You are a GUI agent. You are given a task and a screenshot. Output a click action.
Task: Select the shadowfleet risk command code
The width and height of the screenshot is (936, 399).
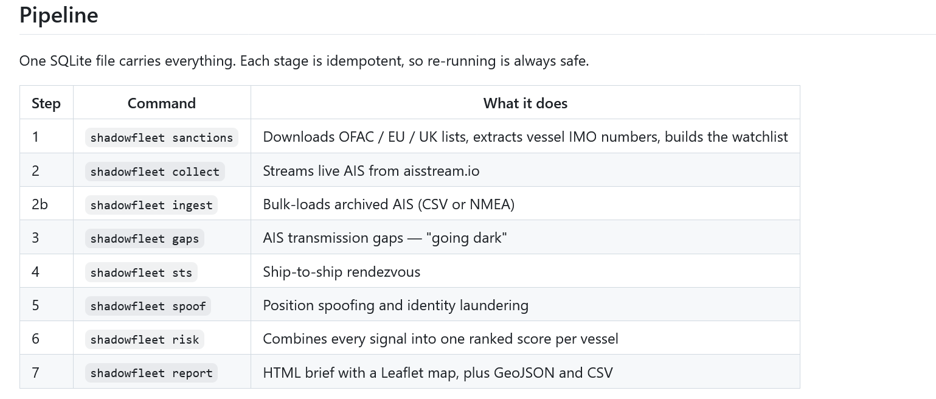[x=145, y=339]
